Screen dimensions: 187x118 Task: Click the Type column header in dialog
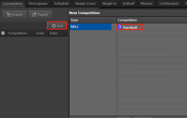click(x=90, y=20)
